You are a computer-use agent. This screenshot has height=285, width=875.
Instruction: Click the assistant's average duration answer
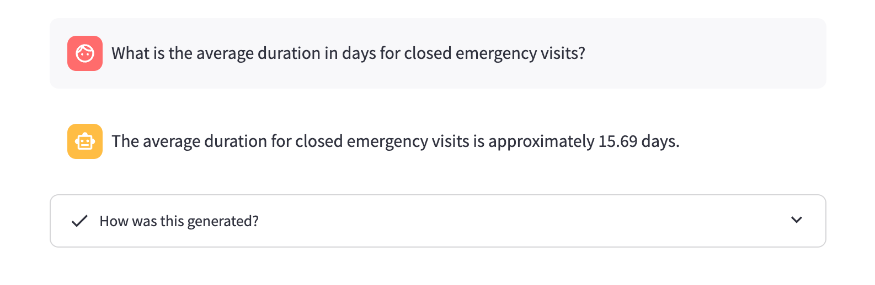[395, 141]
